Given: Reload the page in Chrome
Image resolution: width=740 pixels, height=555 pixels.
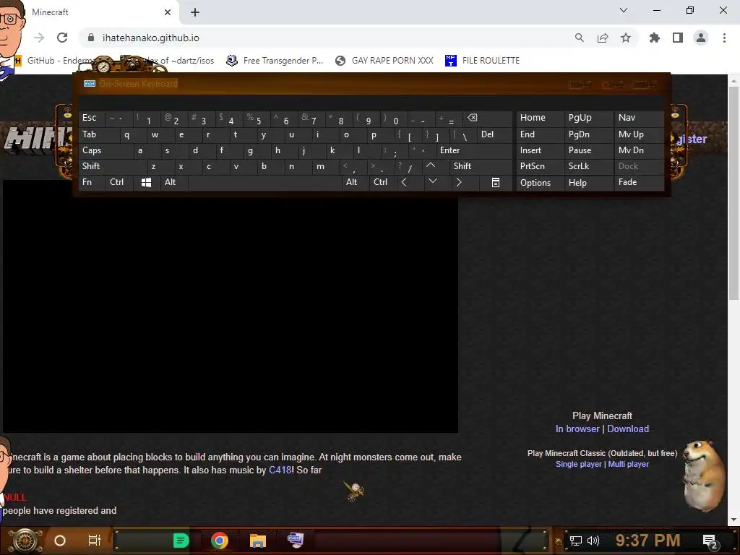Looking at the screenshot, I should pyautogui.click(x=62, y=38).
